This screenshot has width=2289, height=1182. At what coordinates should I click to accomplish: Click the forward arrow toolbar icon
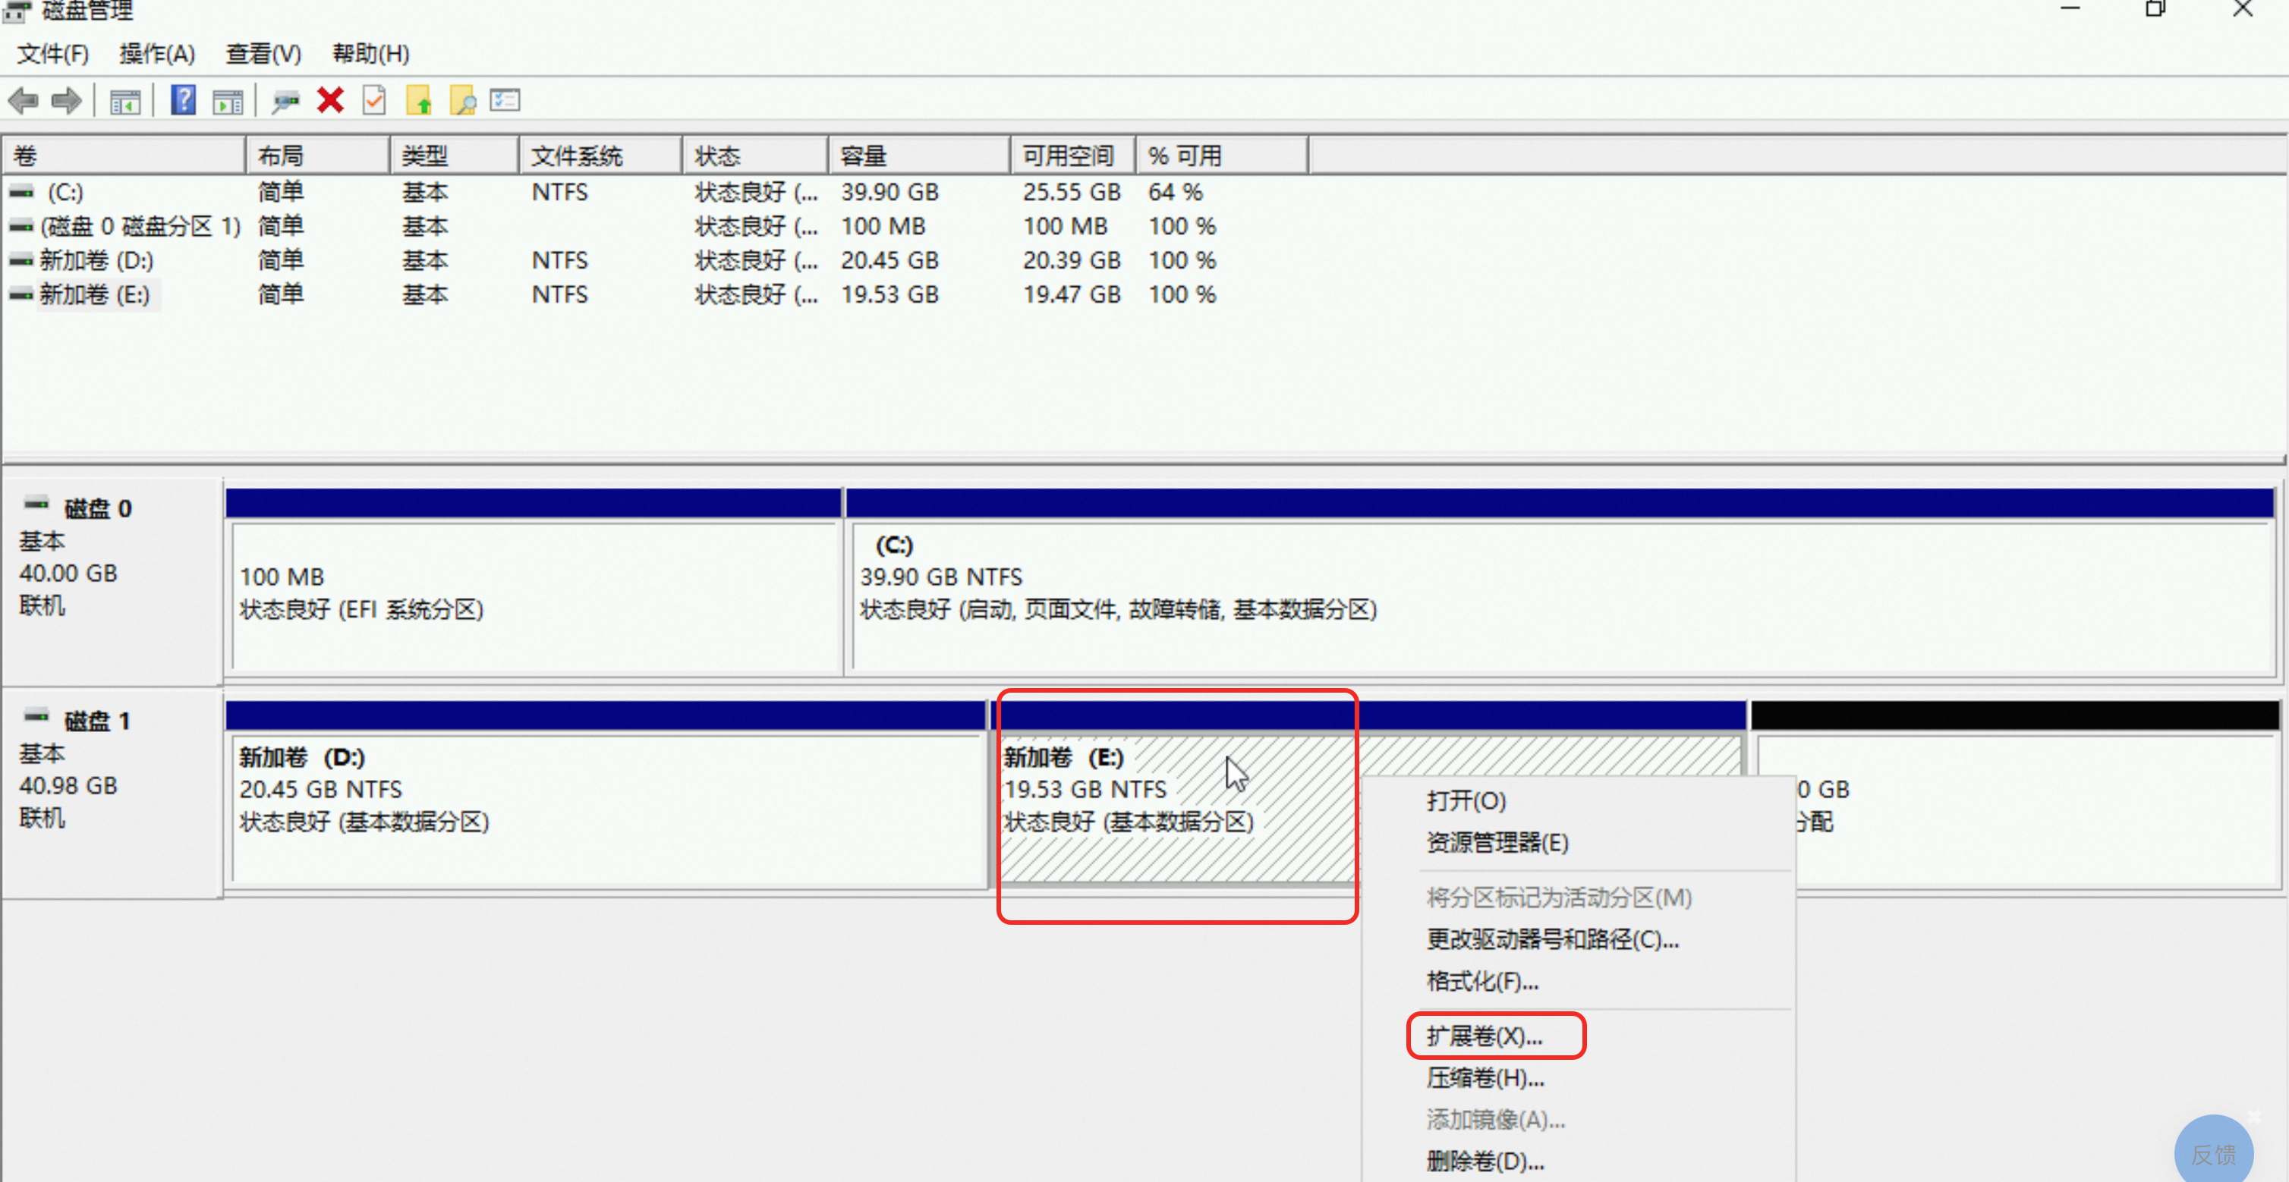pyautogui.click(x=68, y=101)
